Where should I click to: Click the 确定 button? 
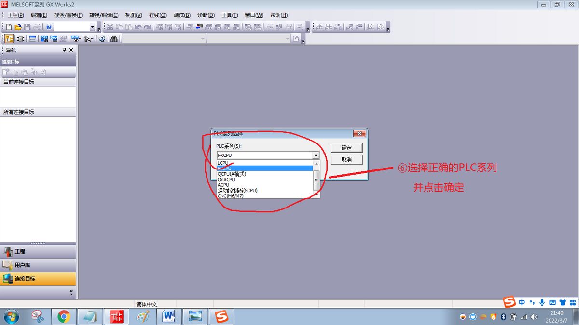(x=346, y=148)
